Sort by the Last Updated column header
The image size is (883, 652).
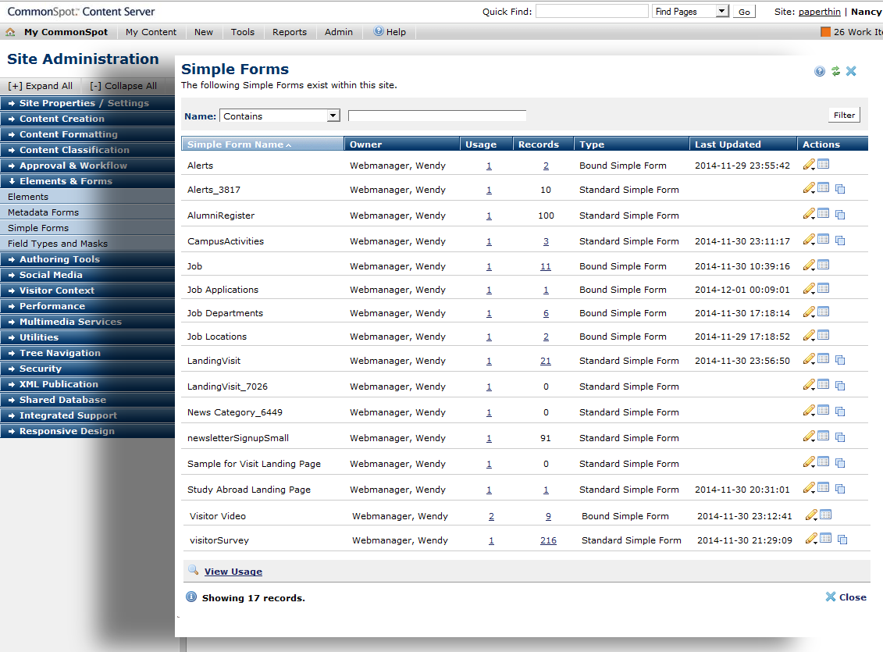tap(742, 144)
